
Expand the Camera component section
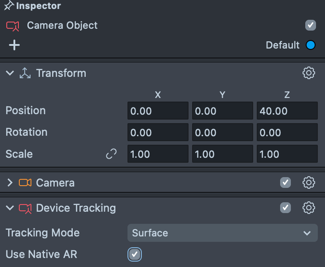(x=10, y=182)
